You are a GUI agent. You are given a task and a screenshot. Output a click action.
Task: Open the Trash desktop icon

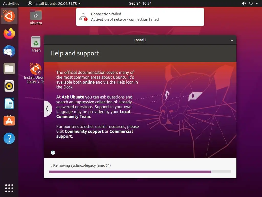click(36, 44)
